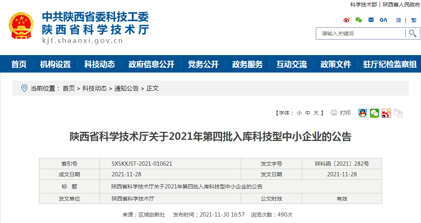Screen dimensions: 421x223
Task: Switch to Traditional Chinese (繁)
Action: (413, 20)
